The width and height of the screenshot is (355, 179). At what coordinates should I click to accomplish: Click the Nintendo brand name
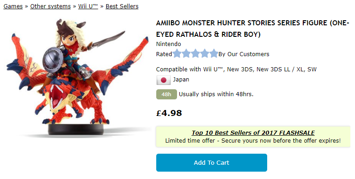pos(168,44)
